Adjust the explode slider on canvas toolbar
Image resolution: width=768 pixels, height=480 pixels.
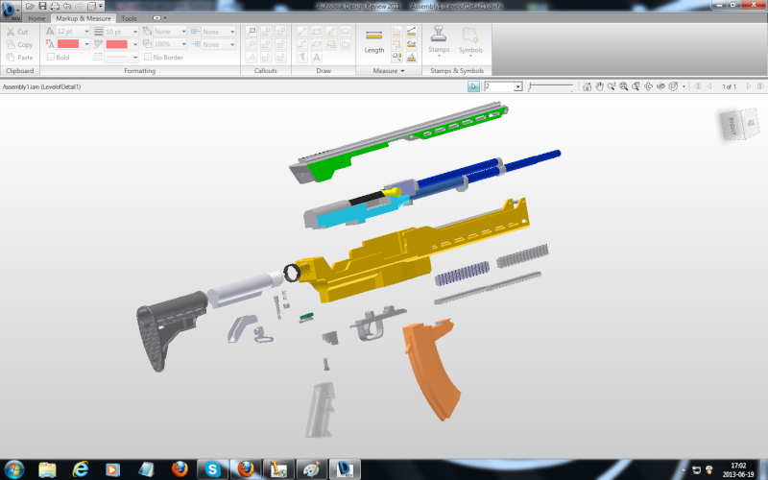[551, 86]
